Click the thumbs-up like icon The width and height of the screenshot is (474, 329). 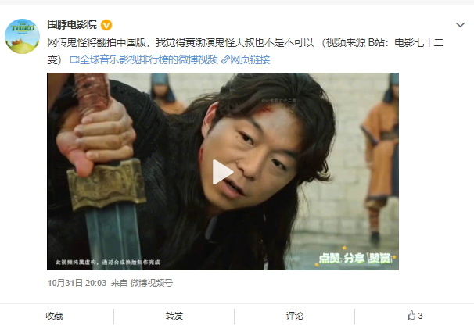(x=411, y=316)
